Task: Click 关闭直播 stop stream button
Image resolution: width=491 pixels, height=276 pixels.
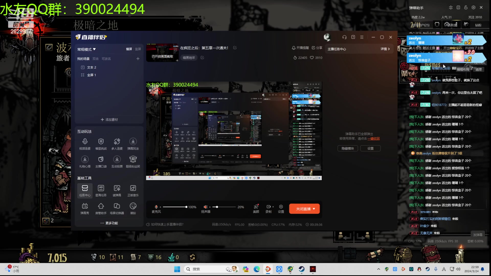Action: [304, 209]
